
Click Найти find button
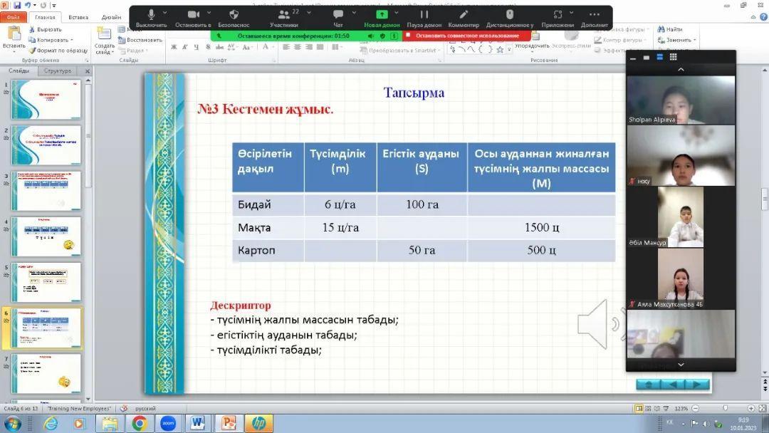(x=670, y=29)
